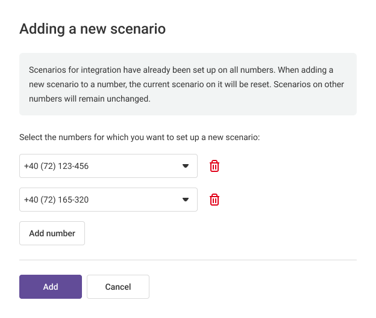376x318 pixels.
Task: Click the +40 (72) 123-456 number text
Action: [x=56, y=166]
